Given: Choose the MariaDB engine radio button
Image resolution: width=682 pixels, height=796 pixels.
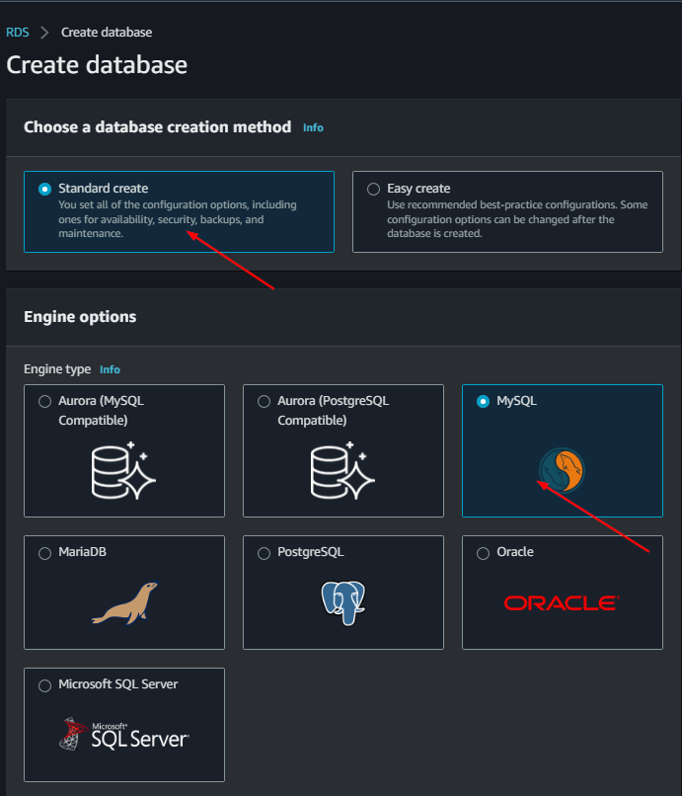Looking at the screenshot, I should 44,553.
